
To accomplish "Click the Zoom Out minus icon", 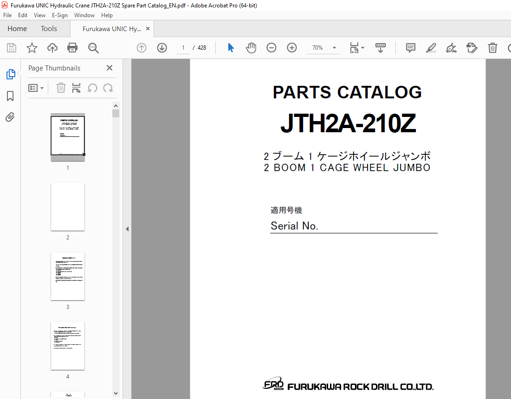I will [272, 48].
